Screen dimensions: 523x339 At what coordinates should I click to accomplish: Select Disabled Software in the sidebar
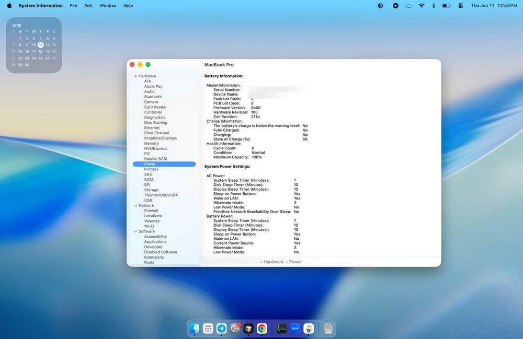161,252
